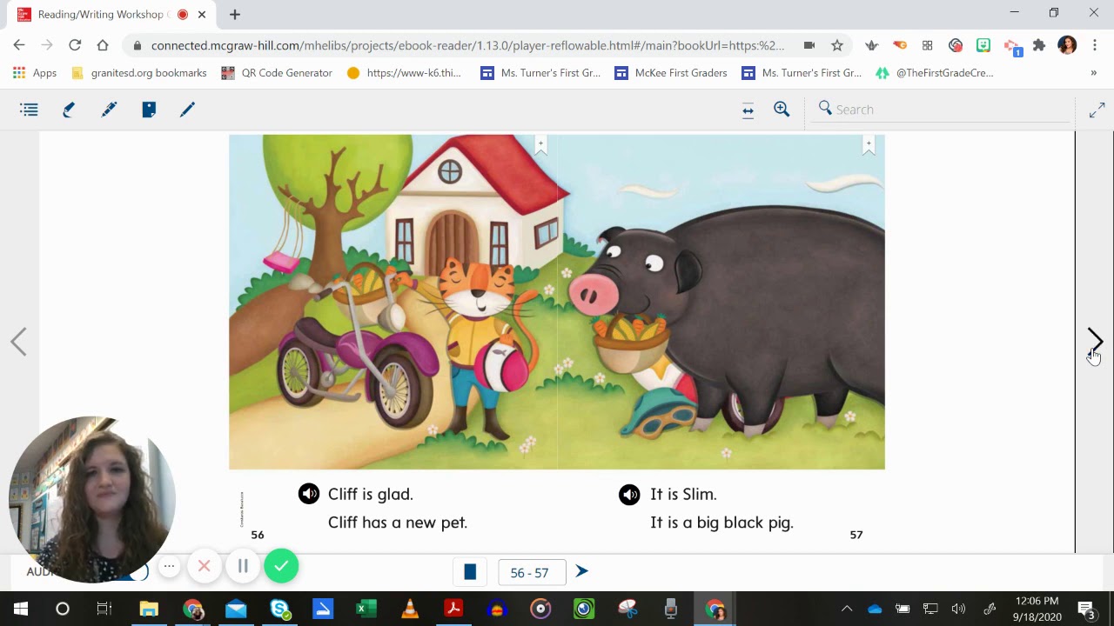Select the thin pencil drawing tool
This screenshot has width=1114, height=626.
tap(188, 110)
